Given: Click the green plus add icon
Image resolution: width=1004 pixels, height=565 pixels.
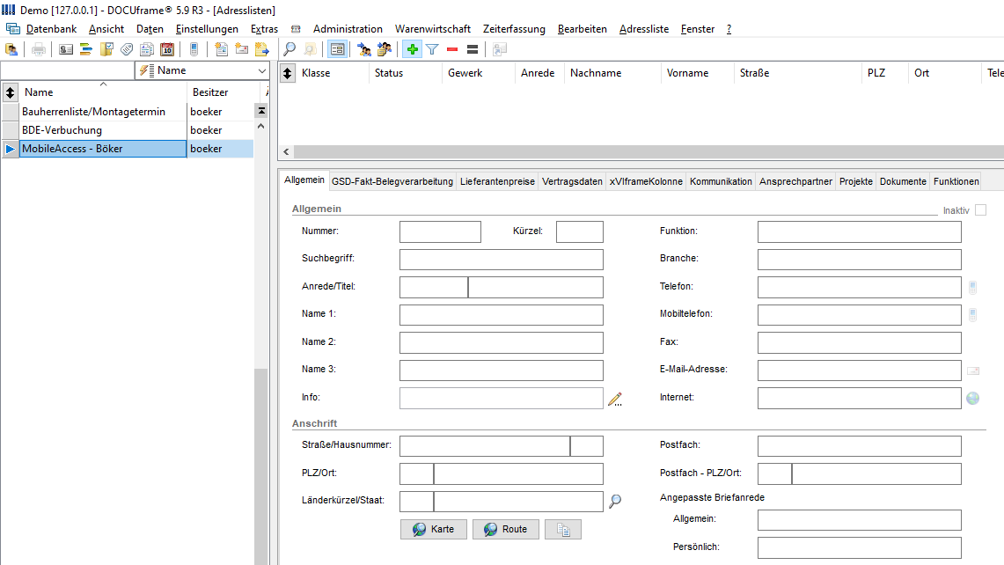Looking at the screenshot, I should click(413, 49).
